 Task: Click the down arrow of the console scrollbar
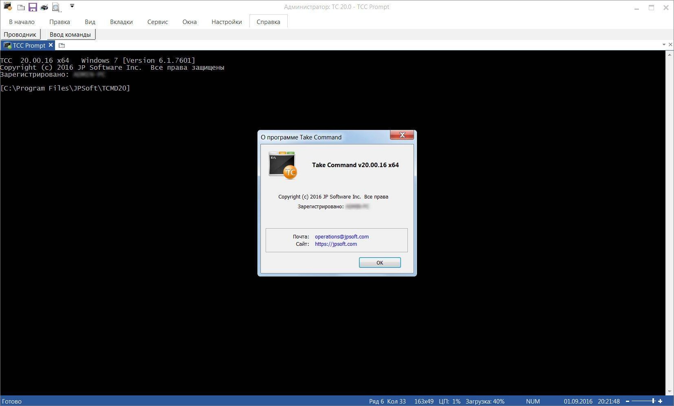click(x=670, y=391)
